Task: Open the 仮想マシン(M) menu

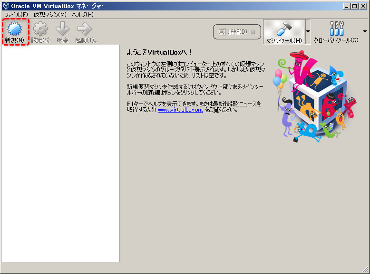Action: click(50, 15)
